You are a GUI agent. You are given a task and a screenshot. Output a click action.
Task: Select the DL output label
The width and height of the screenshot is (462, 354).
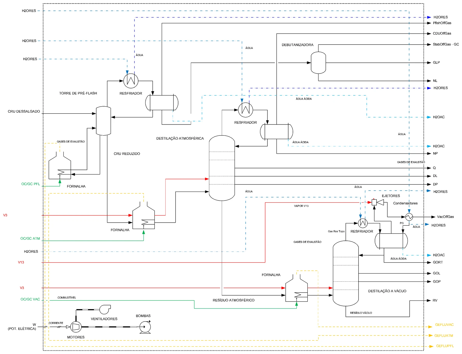point(435,176)
